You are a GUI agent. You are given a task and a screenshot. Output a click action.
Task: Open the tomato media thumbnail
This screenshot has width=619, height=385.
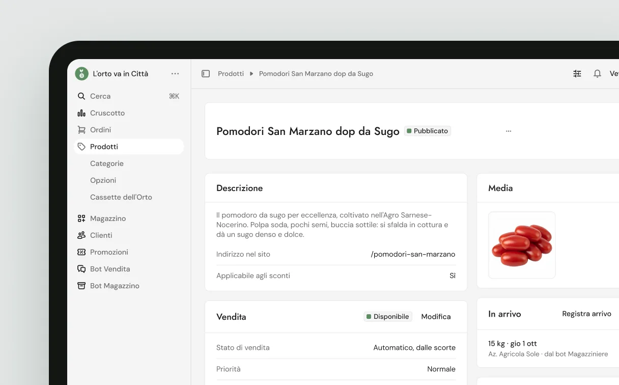tap(522, 245)
